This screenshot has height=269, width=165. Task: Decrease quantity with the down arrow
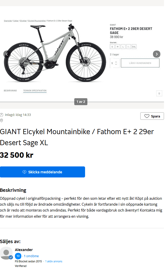116,64
